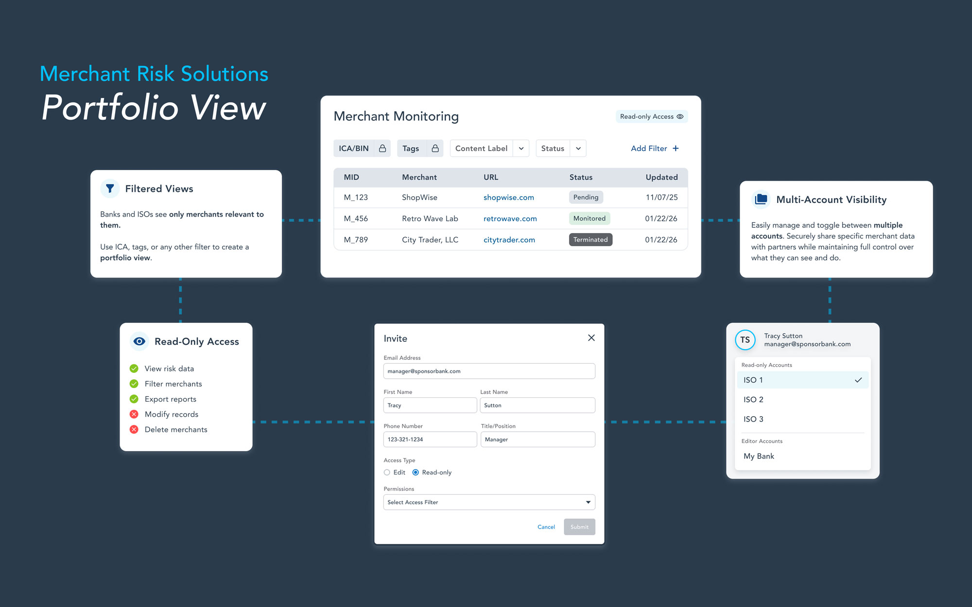Select the Read-only access type radio
The height and width of the screenshot is (607, 972).
click(416, 472)
